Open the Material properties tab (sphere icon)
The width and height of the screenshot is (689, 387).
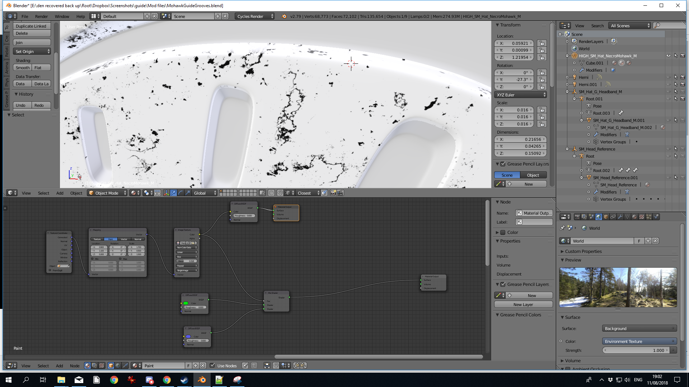(x=634, y=217)
